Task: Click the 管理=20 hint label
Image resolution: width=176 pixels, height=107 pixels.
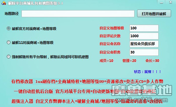Action: click(129, 61)
